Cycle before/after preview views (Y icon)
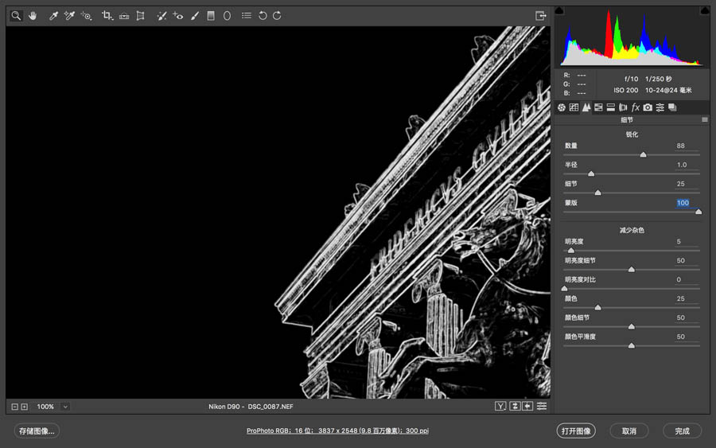Image resolution: width=716 pixels, height=448 pixels. [x=500, y=406]
